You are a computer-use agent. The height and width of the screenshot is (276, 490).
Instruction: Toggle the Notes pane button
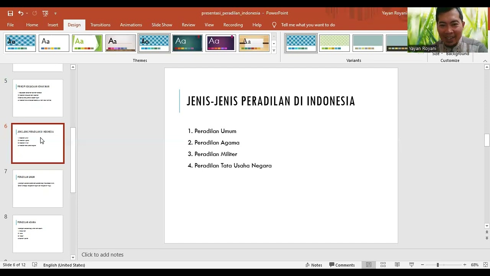(314, 265)
